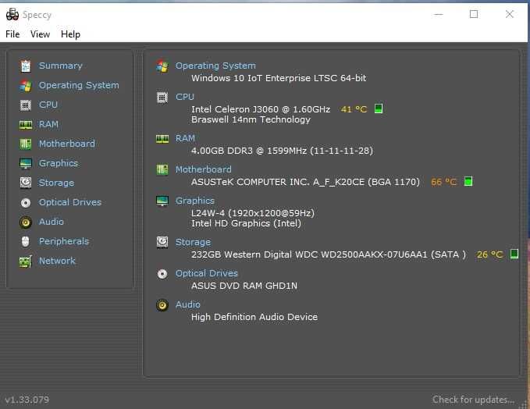Open the View menu
The height and width of the screenshot is (409, 530).
(x=40, y=34)
